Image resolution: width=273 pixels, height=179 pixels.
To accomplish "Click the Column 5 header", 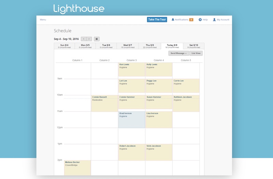I will [186, 60].
